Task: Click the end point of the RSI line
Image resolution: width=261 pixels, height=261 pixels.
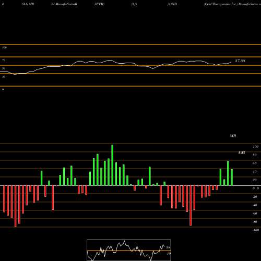Action: tap(231, 62)
